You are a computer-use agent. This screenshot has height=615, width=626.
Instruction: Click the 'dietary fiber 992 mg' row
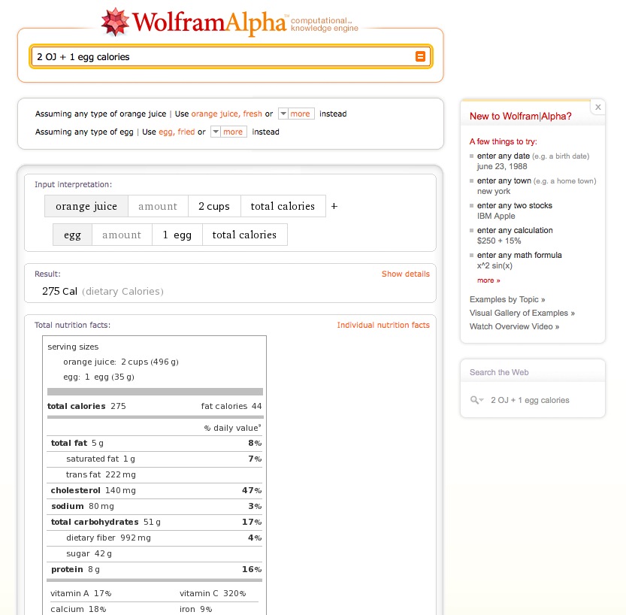(x=155, y=538)
